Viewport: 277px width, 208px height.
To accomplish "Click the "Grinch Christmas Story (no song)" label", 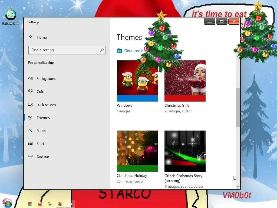I will click(x=183, y=178).
